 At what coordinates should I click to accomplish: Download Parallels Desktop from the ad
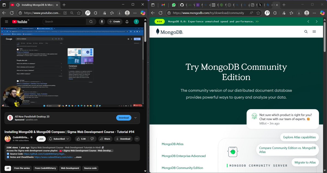[124, 118]
